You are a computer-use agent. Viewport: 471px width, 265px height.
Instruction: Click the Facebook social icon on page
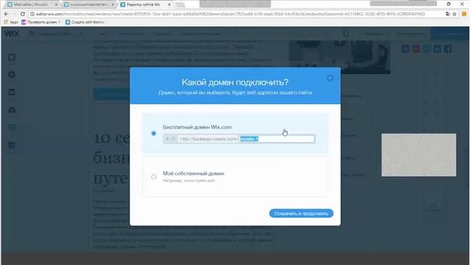(x=448, y=49)
